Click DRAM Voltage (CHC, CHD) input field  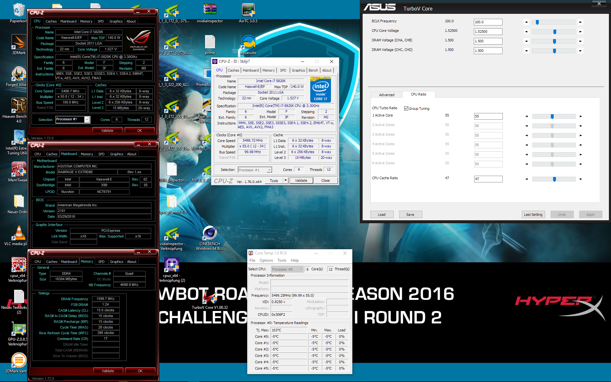click(x=488, y=51)
